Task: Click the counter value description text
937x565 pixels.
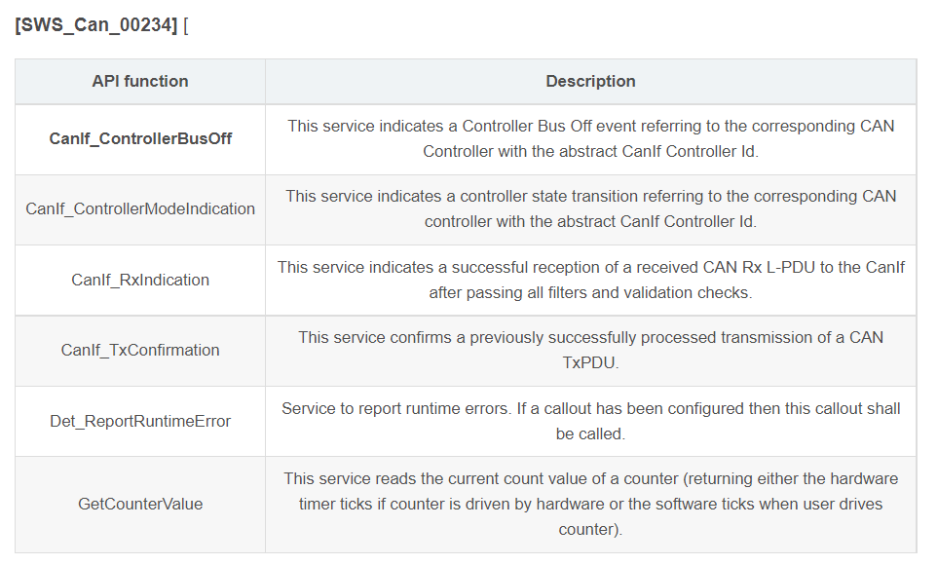Action: coord(590,504)
